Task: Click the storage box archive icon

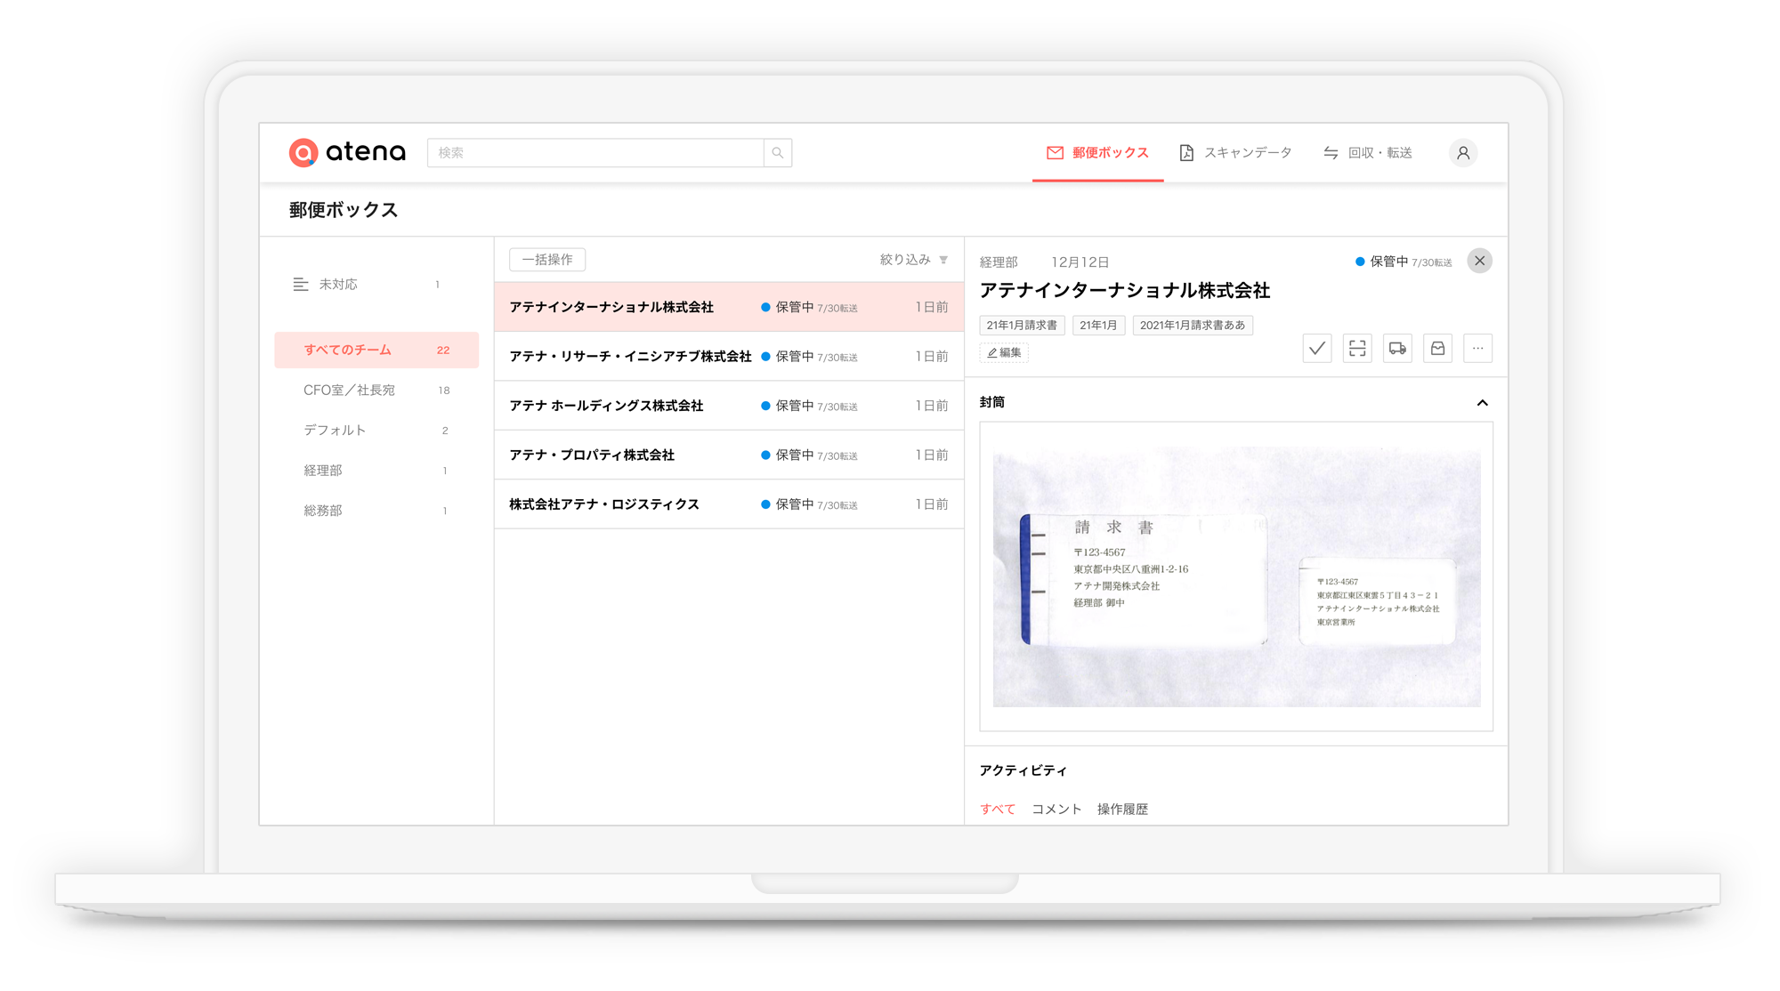Action: pyautogui.click(x=1437, y=349)
